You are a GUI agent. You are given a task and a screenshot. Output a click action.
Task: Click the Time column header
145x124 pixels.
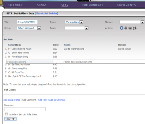(x=56, y=45)
